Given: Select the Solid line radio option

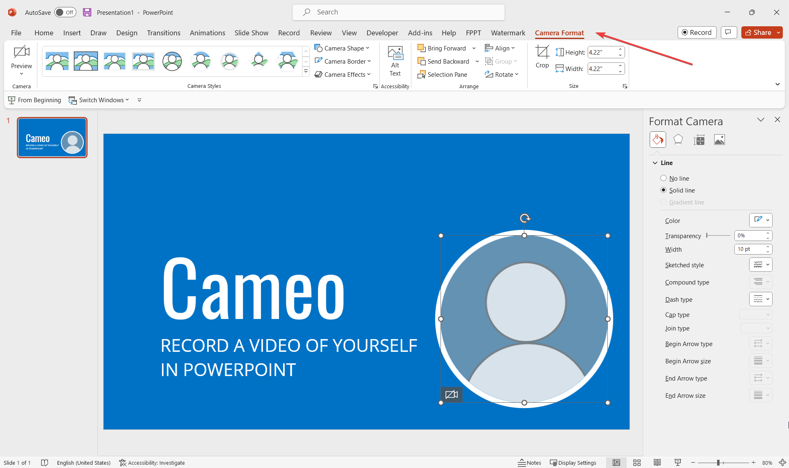Looking at the screenshot, I should (x=663, y=190).
